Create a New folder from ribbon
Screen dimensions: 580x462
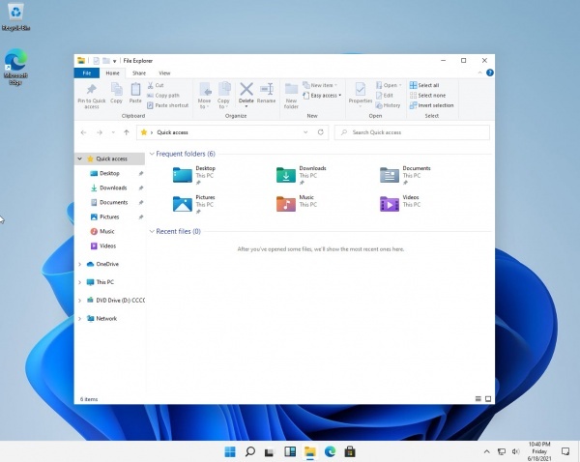[x=291, y=96]
